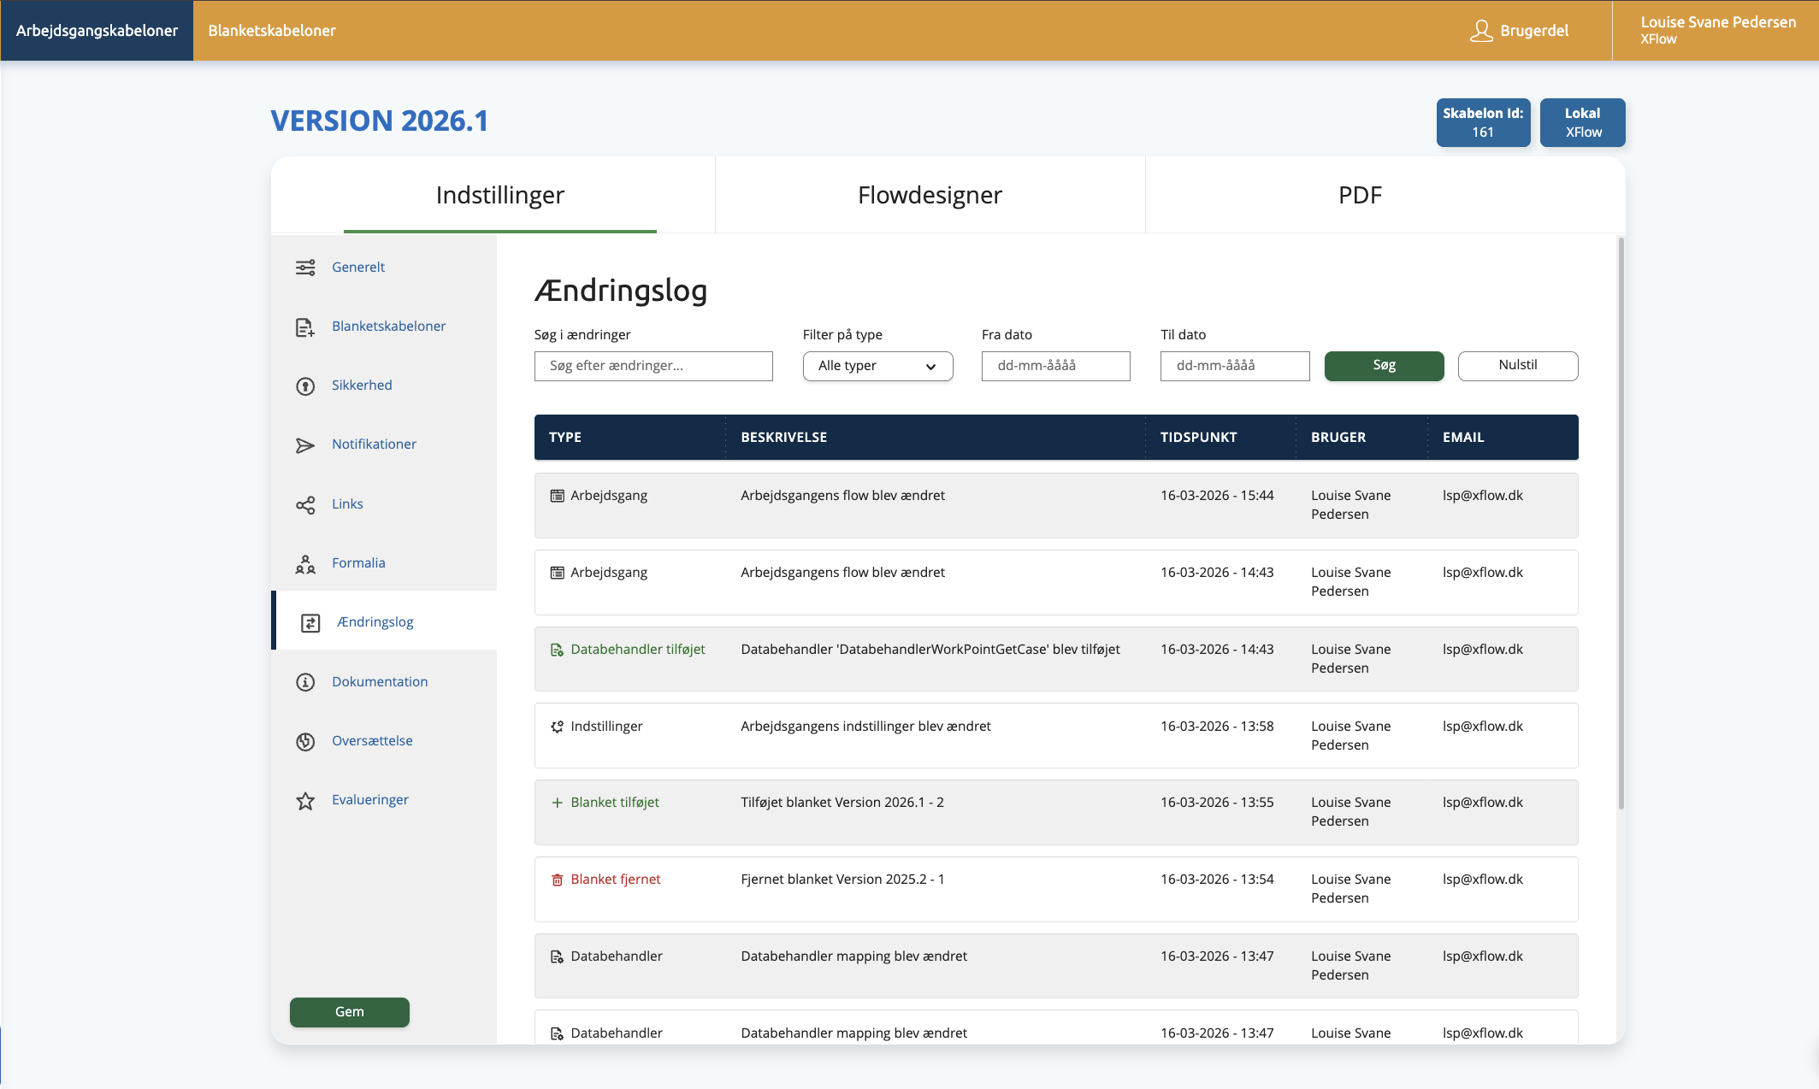
Task: Click the Notifikationer paper-plane icon
Action: pyautogui.click(x=305, y=445)
